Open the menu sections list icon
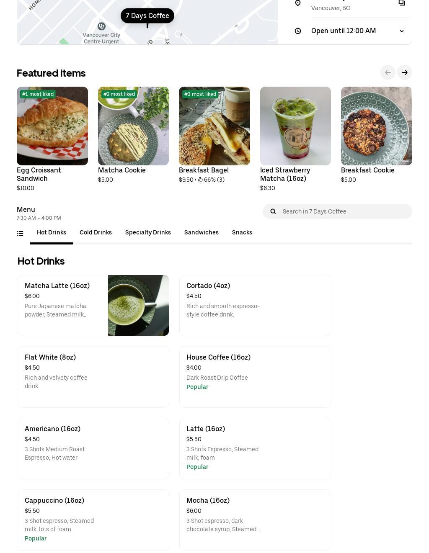Image resolution: width=429 pixels, height=553 pixels. point(20,234)
